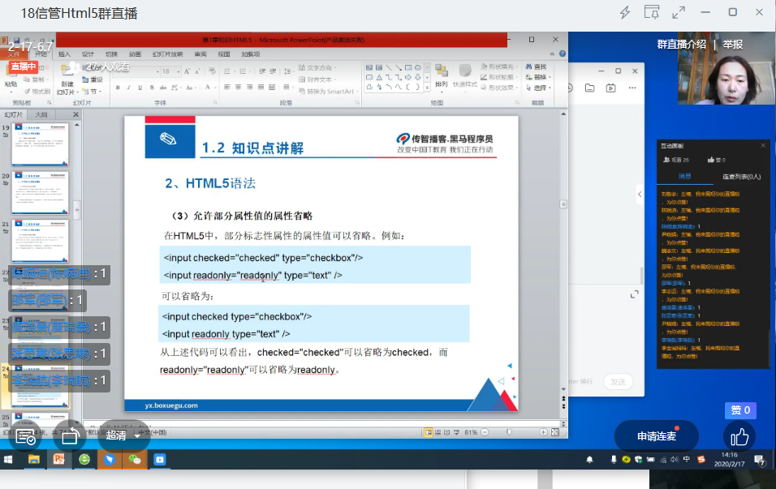Screen dimensions: 776x489
Task: Click the Windows Start button
Action: 9,460
